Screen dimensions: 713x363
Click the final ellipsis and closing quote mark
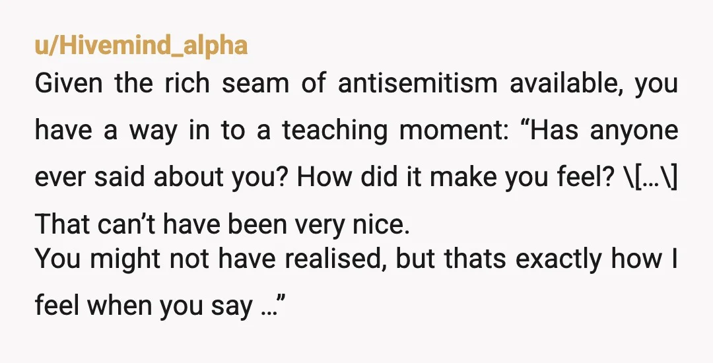click(x=274, y=306)
